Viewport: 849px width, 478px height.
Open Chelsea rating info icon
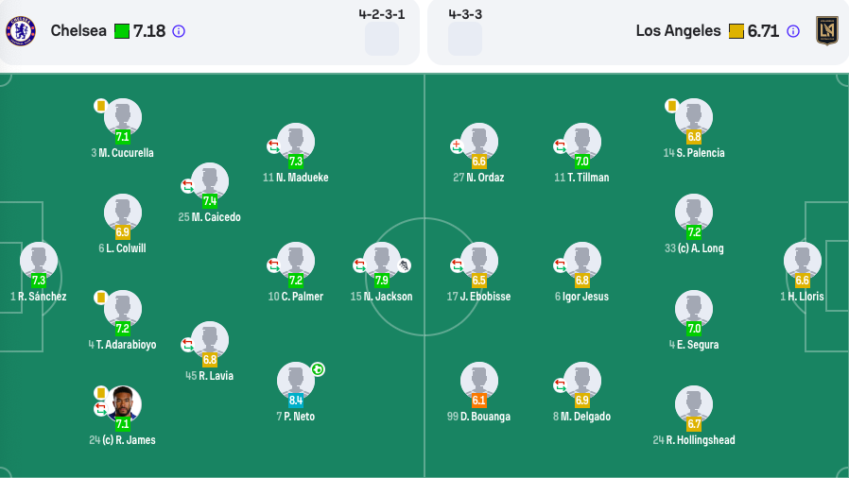pos(179,31)
